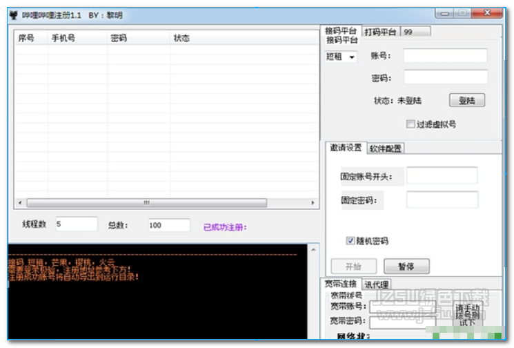The image size is (514, 348).
Task: Click the 序号 column header
Action: point(31,38)
